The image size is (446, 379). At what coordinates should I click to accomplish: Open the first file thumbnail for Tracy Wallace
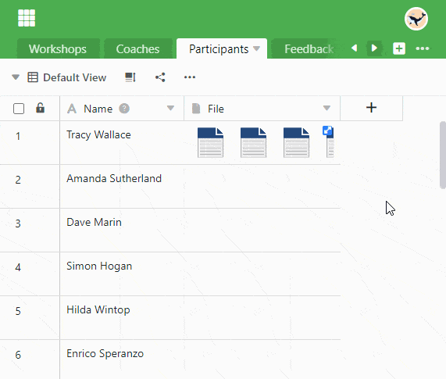tap(210, 142)
